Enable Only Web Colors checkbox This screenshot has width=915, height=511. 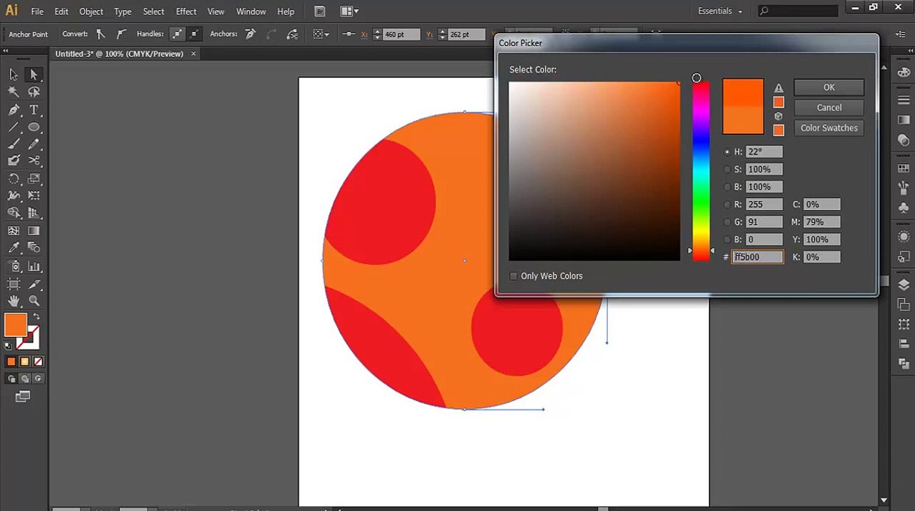[x=513, y=276]
